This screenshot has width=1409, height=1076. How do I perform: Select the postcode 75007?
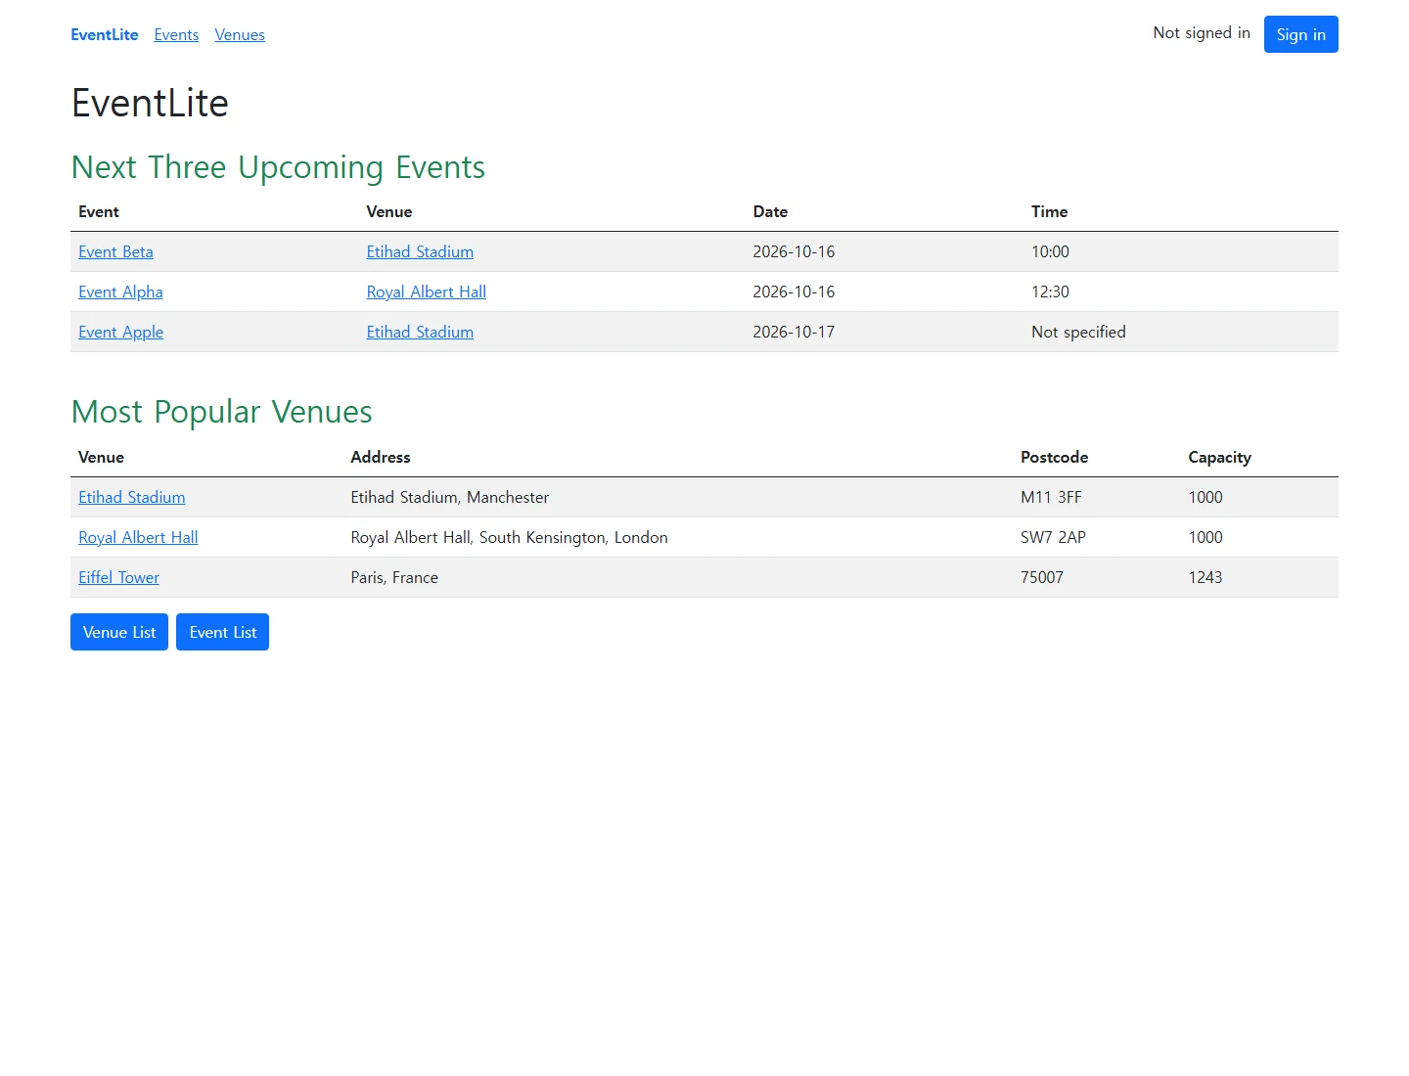click(x=1042, y=577)
